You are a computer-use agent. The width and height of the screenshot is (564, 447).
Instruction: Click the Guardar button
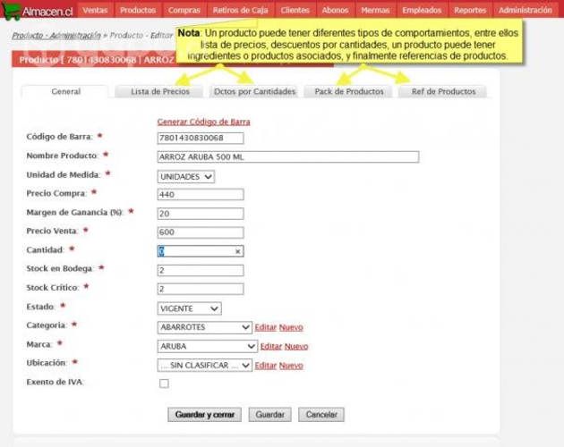269,415
